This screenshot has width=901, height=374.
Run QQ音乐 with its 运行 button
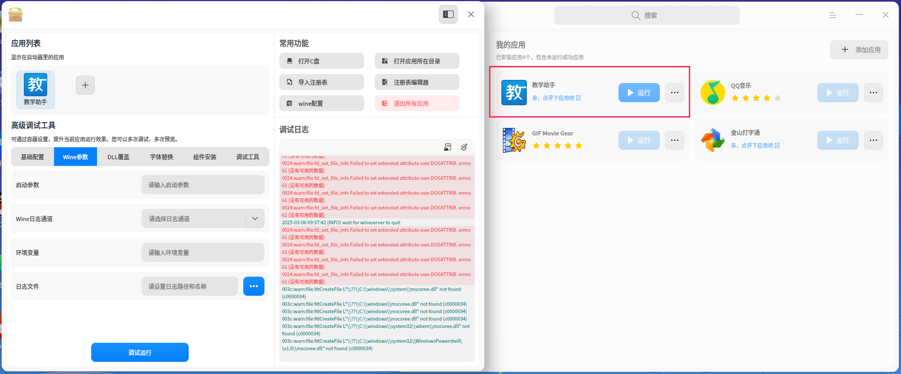pos(837,93)
